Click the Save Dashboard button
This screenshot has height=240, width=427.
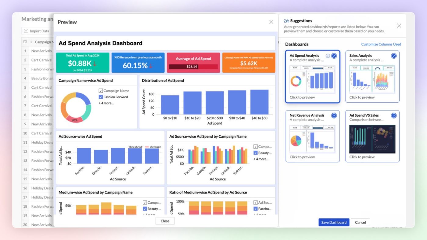333,222
